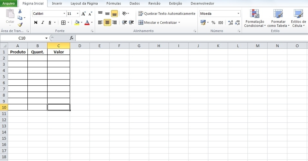Click the Increase Indent icon
The width and height of the screenshot is (308, 161).
click(131, 23)
